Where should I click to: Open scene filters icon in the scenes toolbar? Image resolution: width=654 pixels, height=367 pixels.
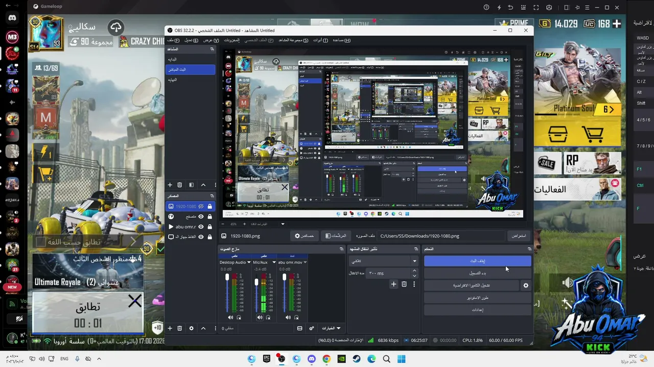tap(191, 185)
